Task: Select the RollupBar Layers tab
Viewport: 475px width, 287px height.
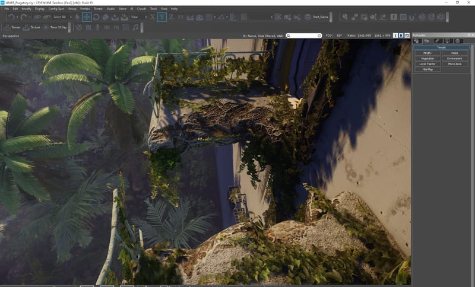Action: click(458, 41)
